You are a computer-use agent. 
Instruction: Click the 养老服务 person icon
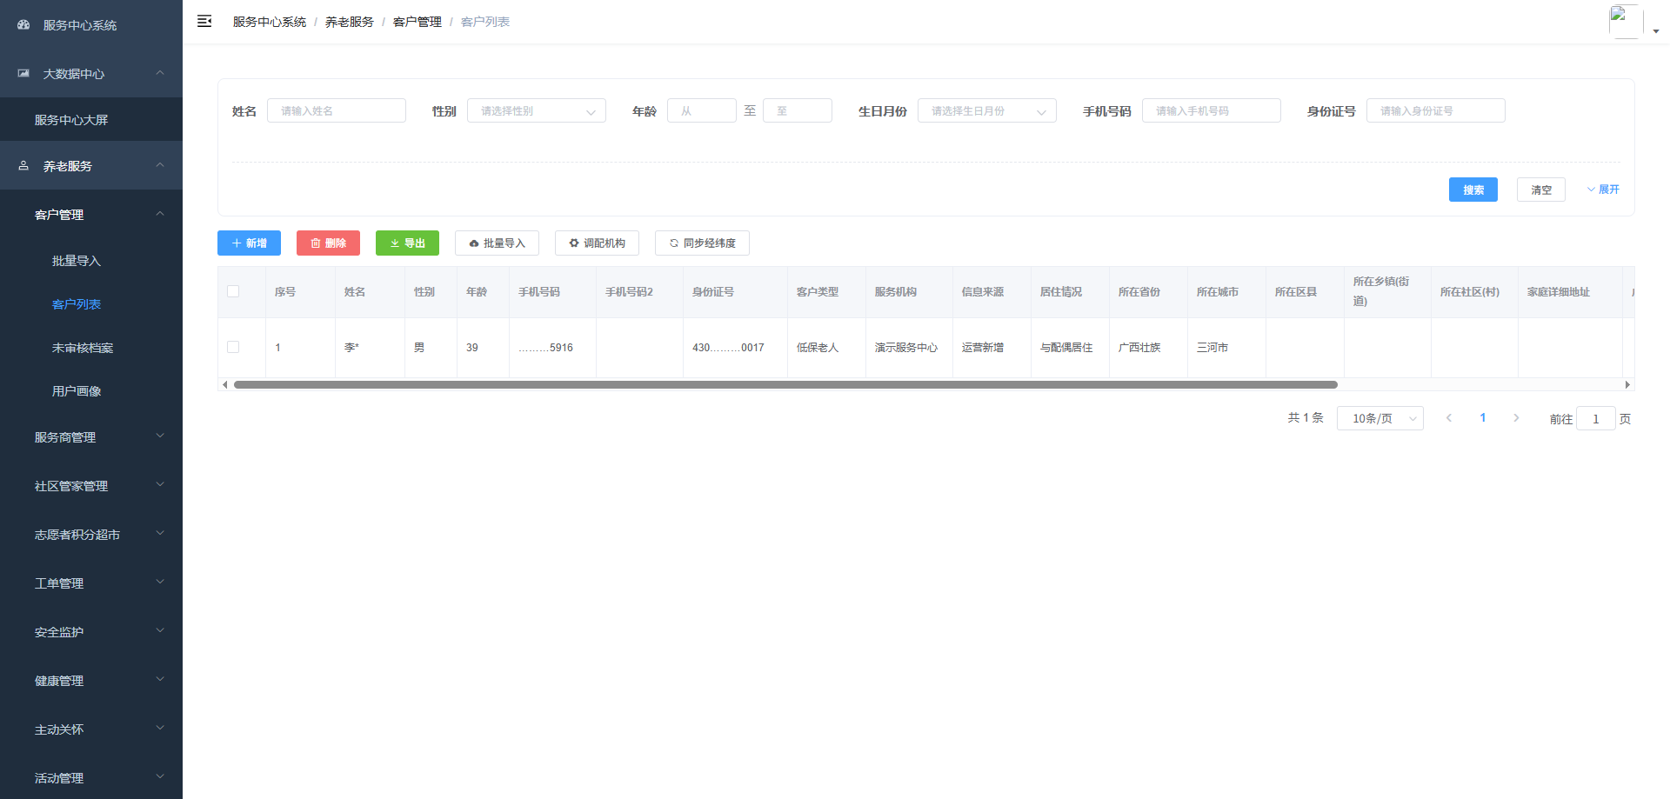point(23,165)
